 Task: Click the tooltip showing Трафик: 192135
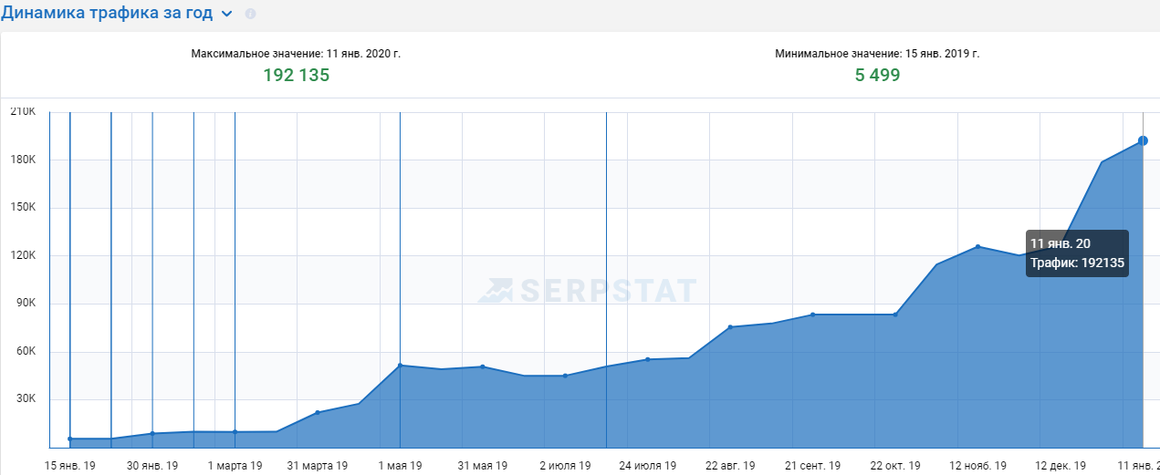1077,253
